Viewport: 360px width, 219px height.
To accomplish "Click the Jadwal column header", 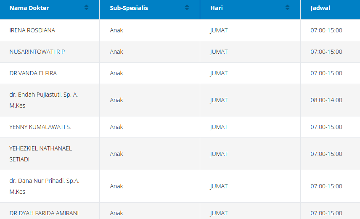I will tap(320, 8).
